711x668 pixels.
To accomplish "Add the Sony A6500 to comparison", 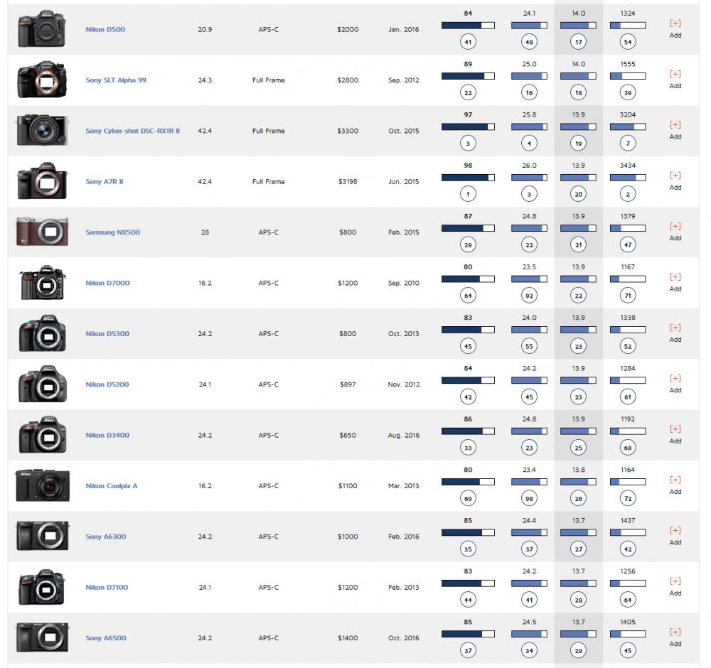I will (x=675, y=637).
